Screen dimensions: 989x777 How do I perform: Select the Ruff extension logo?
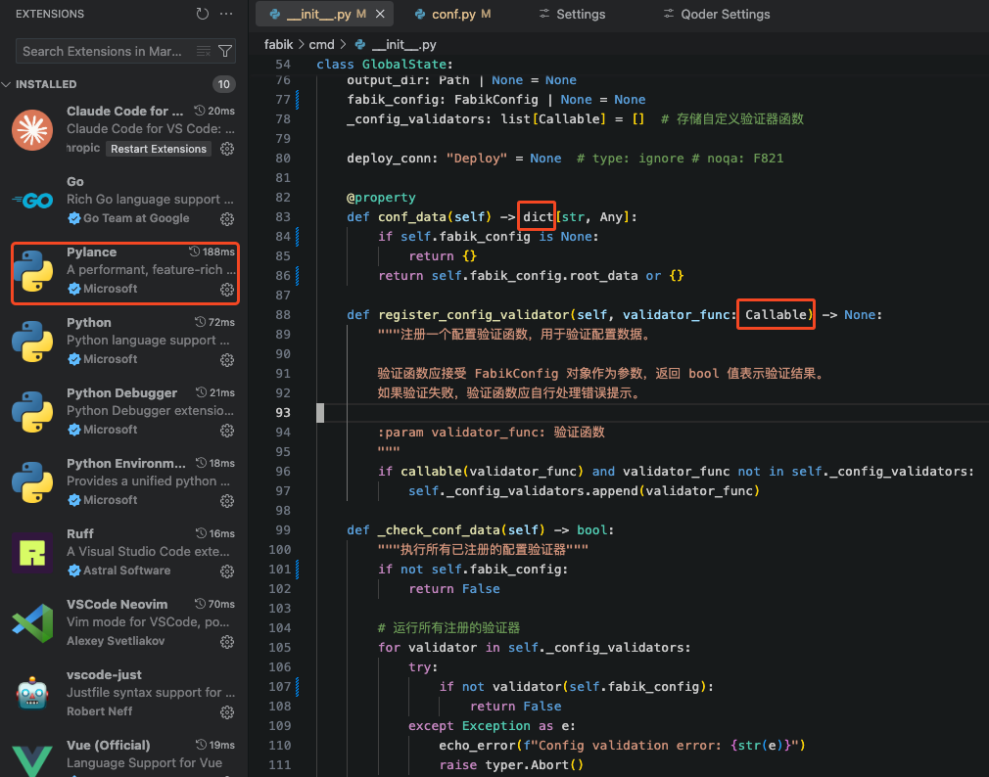click(32, 553)
